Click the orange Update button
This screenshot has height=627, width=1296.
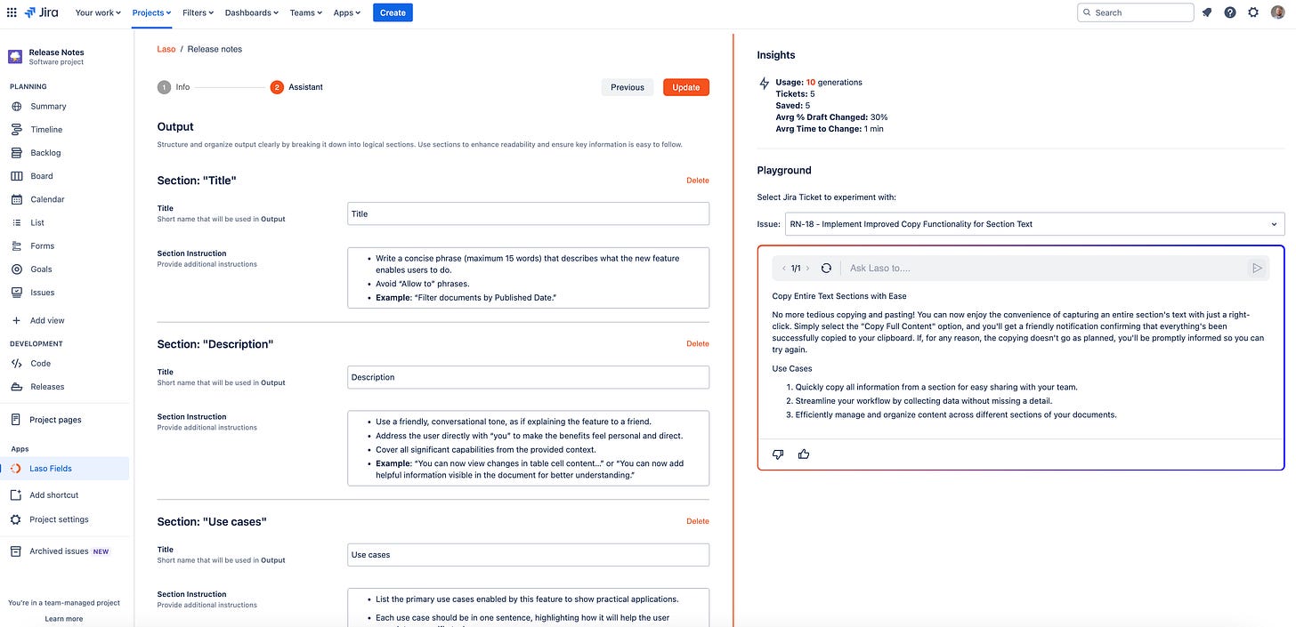point(686,87)
